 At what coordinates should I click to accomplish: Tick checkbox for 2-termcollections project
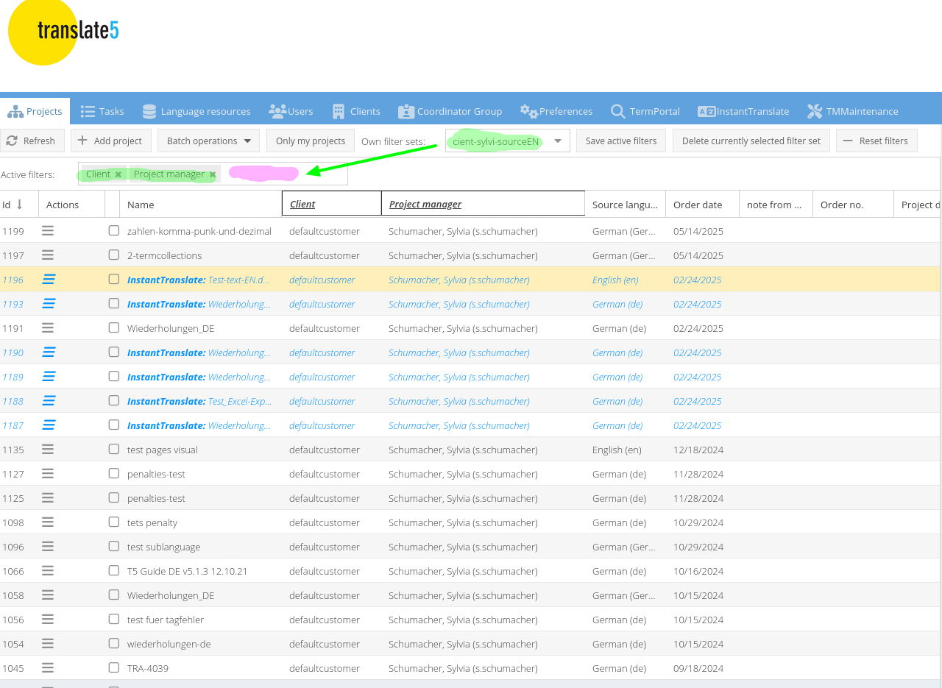(113, 255)
